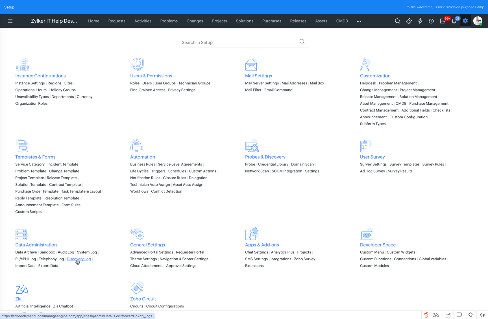Screen dimensions: 488x319
Task: Open tasks list icon with 99+ badge
Action: click(x=443, y=21)
